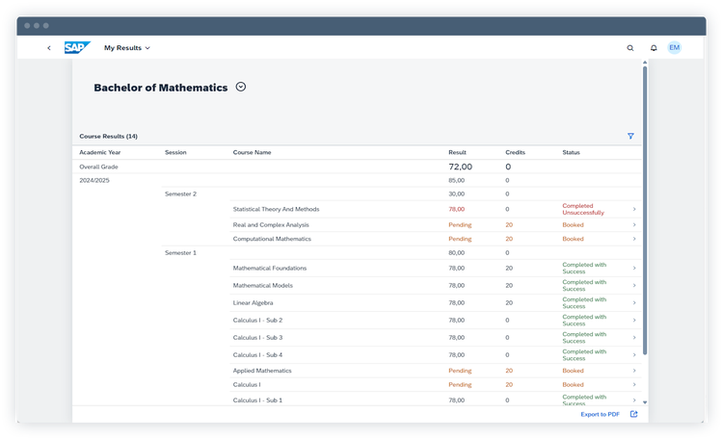Open the course results filter icon

click(630, 136)
